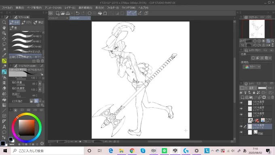Image resolution: width=275 pixels, height=155 pixels.
Task: Select the cyan Brush tool
Action: (4, 72)
